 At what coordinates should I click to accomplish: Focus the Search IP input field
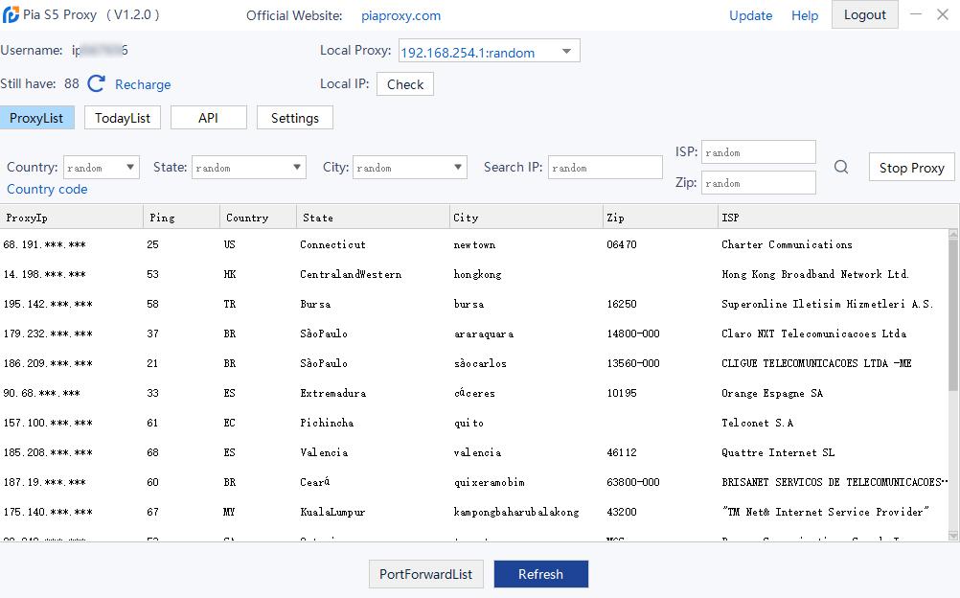[606, 168]
